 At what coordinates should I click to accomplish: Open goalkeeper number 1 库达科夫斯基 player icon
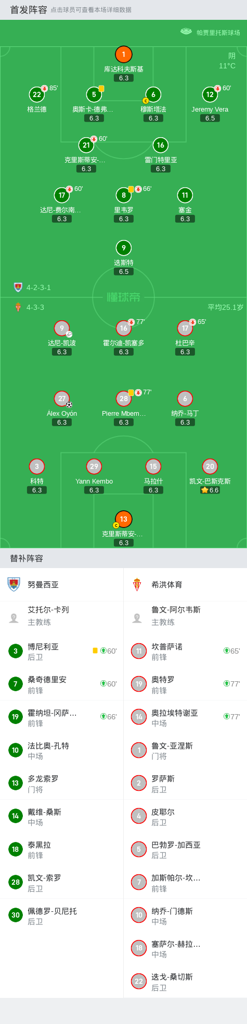[123, 54]
